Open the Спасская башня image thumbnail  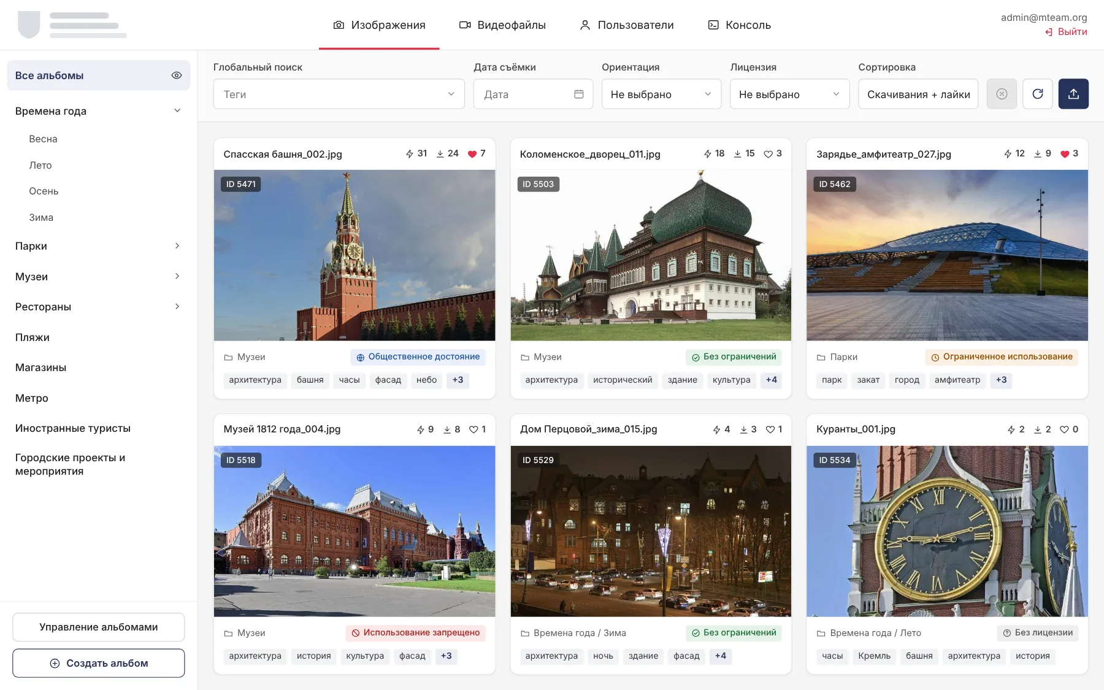[355, 255]
